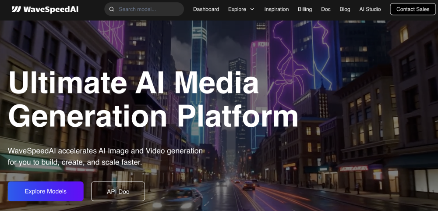The width and height of the screenshot is (438, 211).
Task: Launch AI Studio from the navbar
Action: click(x=370, y=9)
